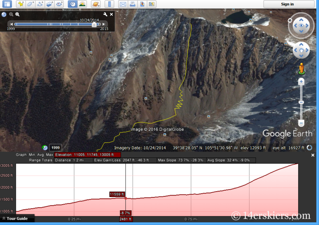Add a path from the toolbar
Screen dimensions: 319x225
point(40,4)
